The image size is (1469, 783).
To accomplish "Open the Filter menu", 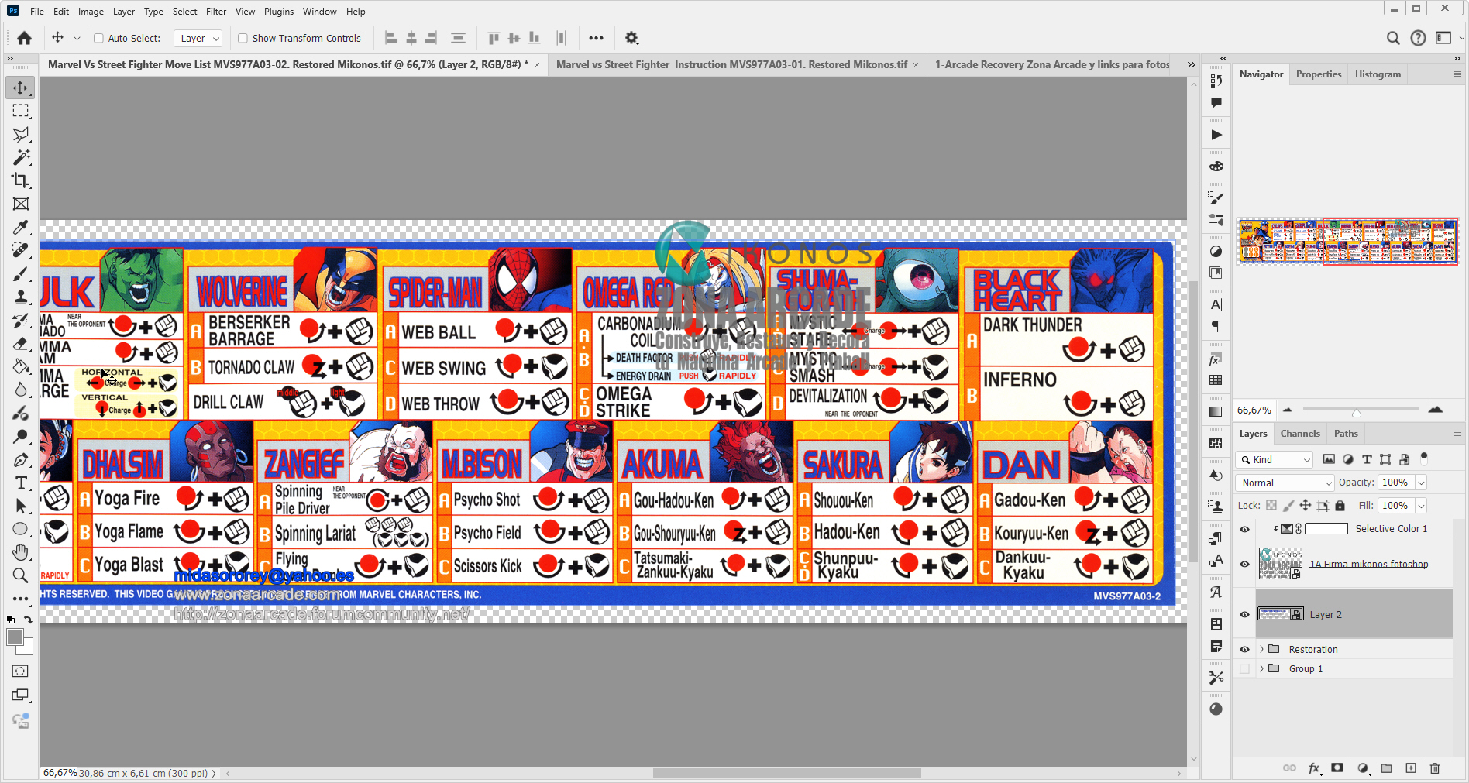I will 215,12.
